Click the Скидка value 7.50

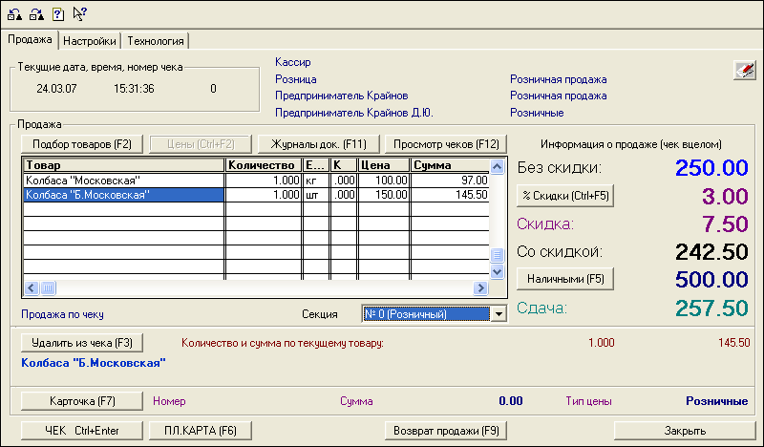[x=725, y=223]
